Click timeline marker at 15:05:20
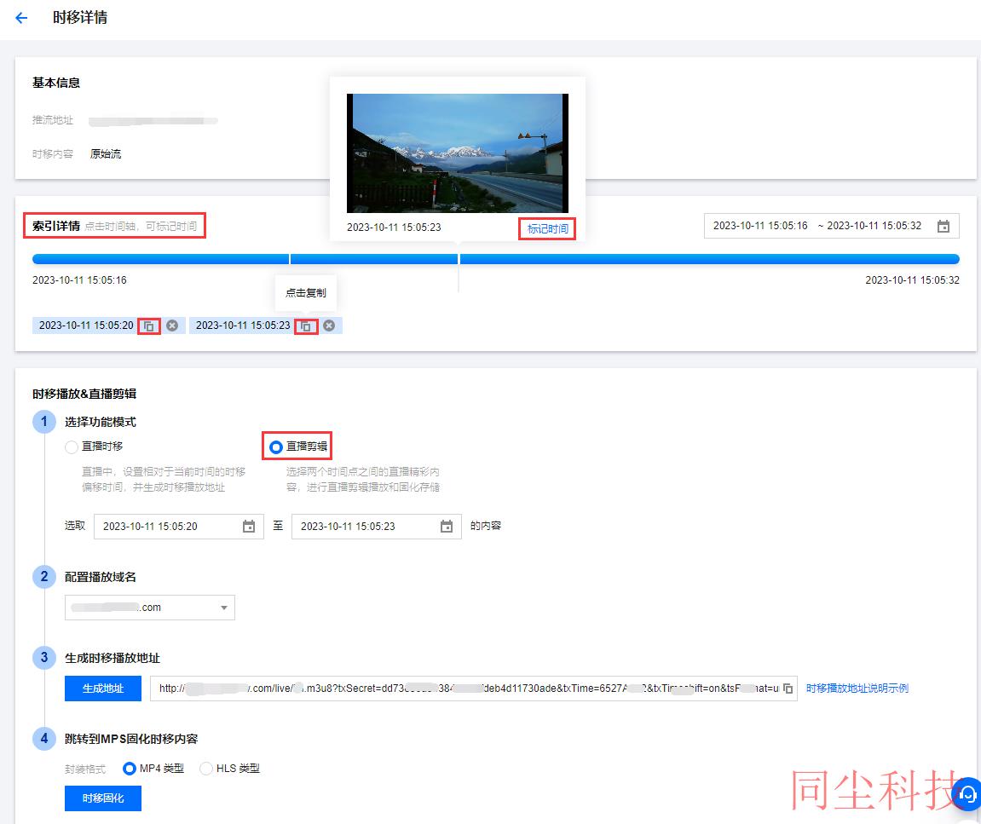The width and height of the screenshot is (981, 824). pos(290,259)
